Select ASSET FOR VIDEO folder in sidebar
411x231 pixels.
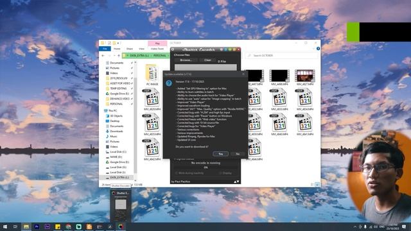coord(120,83)
